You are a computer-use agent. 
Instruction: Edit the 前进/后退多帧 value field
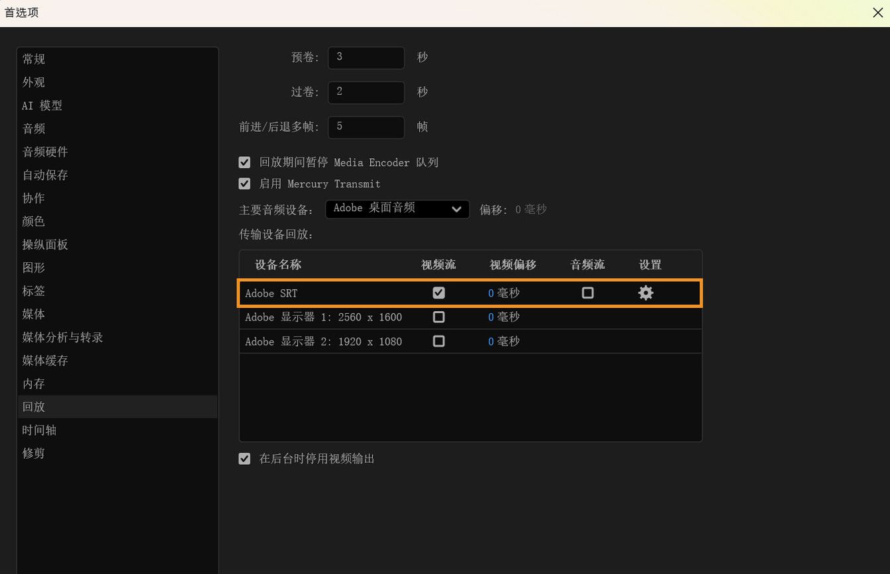pos(366,126)
